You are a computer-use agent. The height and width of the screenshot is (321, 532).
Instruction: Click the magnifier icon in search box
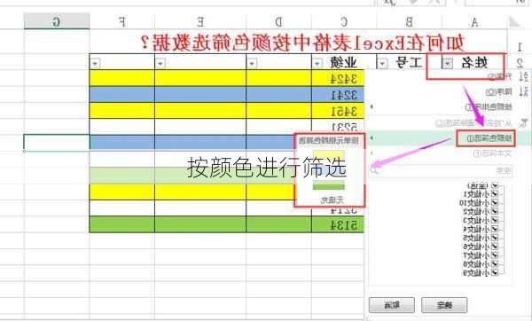(374, 169)
